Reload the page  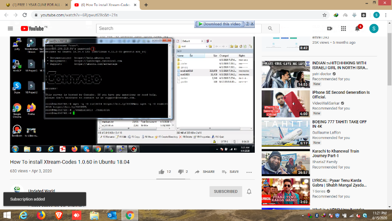click(24, 15)
